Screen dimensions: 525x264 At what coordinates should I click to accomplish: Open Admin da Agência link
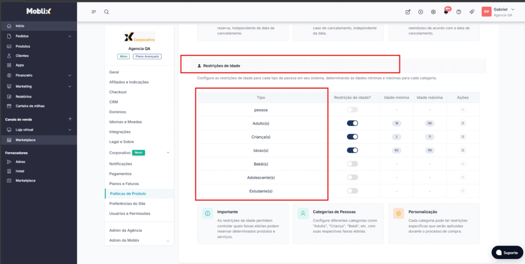tap(126, 230)
